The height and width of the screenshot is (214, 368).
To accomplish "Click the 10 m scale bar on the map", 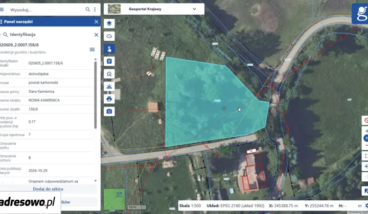I will (x=136, y=207).
